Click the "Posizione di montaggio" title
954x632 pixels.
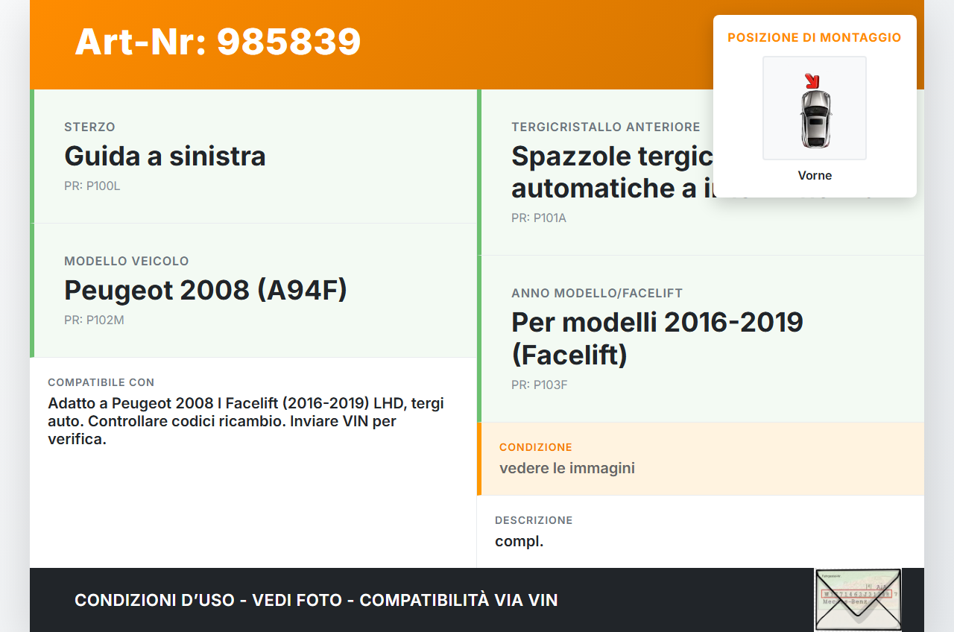click(814, 37)
